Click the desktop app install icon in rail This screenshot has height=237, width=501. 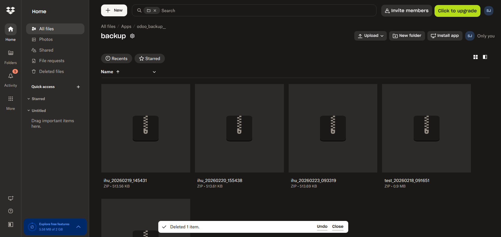[11, 198]
